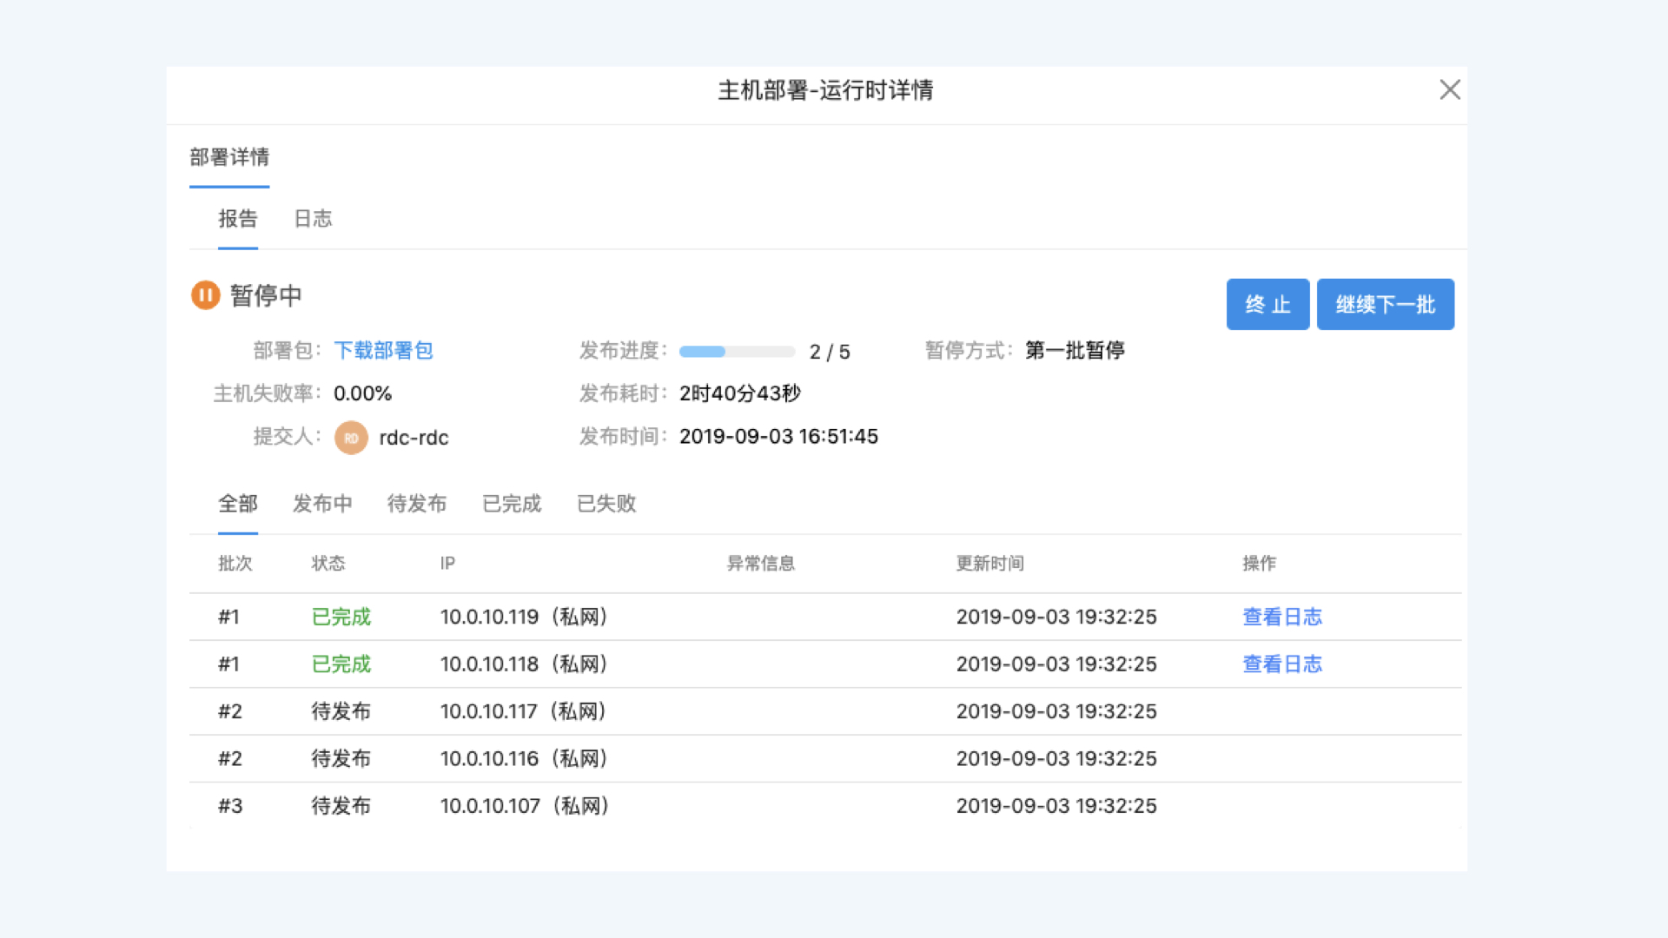Switch to the 日志 tab

313,219
